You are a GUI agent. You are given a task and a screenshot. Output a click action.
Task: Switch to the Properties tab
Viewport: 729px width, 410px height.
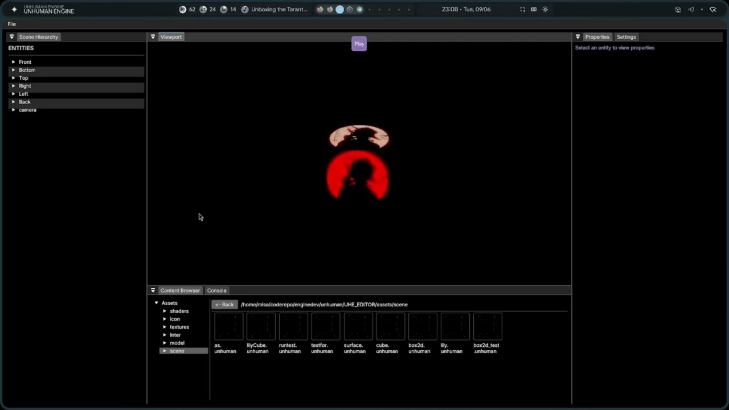pos(597,37)
